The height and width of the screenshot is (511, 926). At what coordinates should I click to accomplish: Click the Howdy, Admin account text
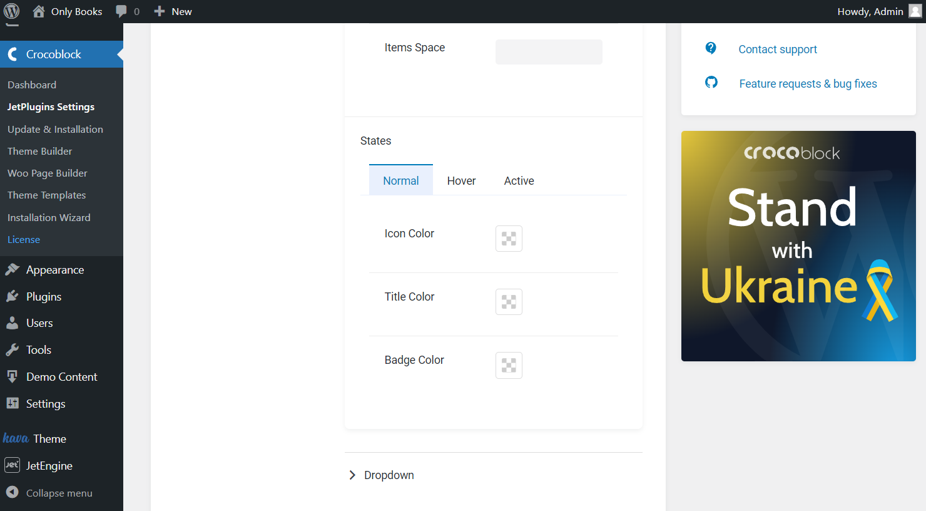[870, 11]
